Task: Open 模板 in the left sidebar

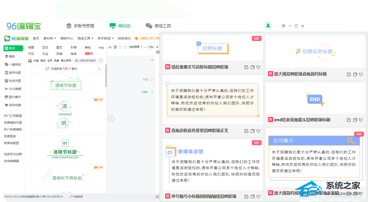Action: click(10, 56)
